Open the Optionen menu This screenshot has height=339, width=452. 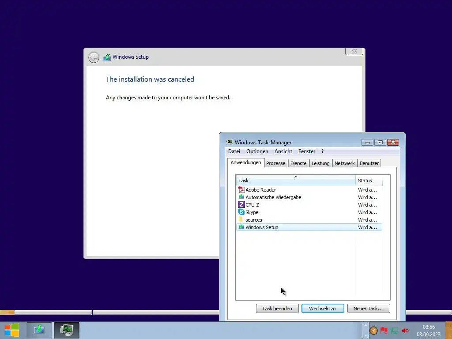coord(257,151)
